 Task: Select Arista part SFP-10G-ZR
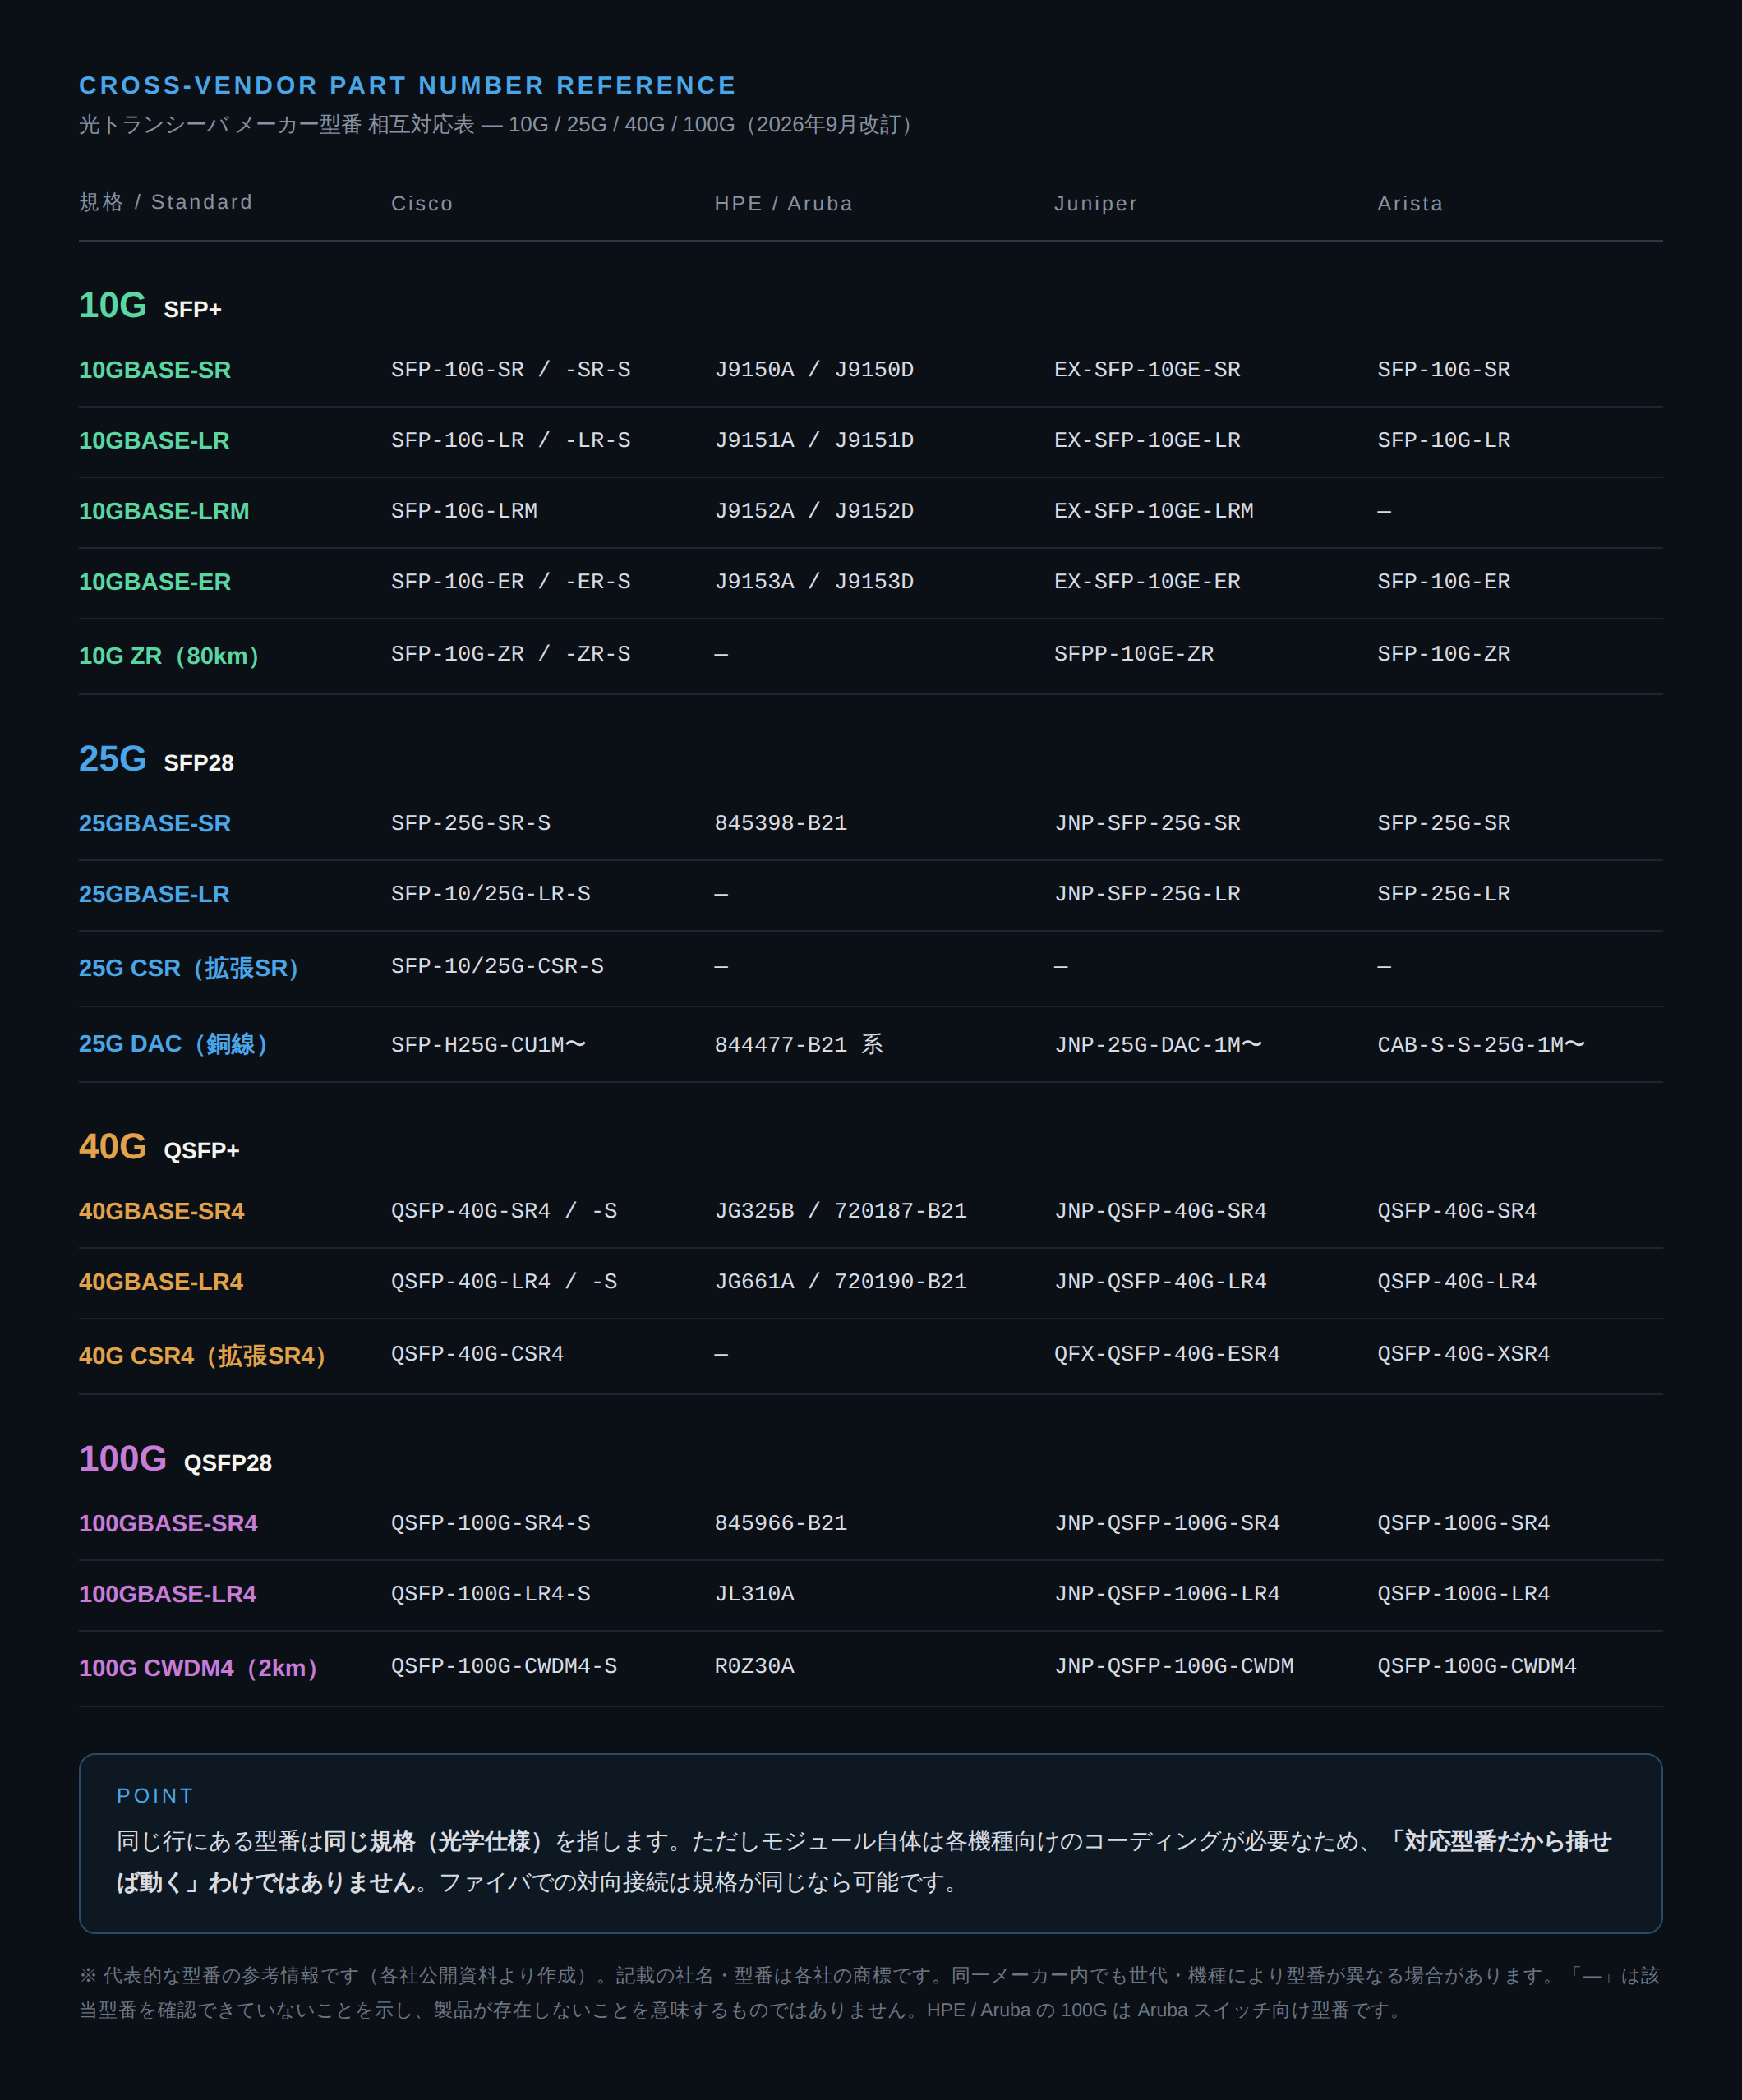(x=1443, y=654)
